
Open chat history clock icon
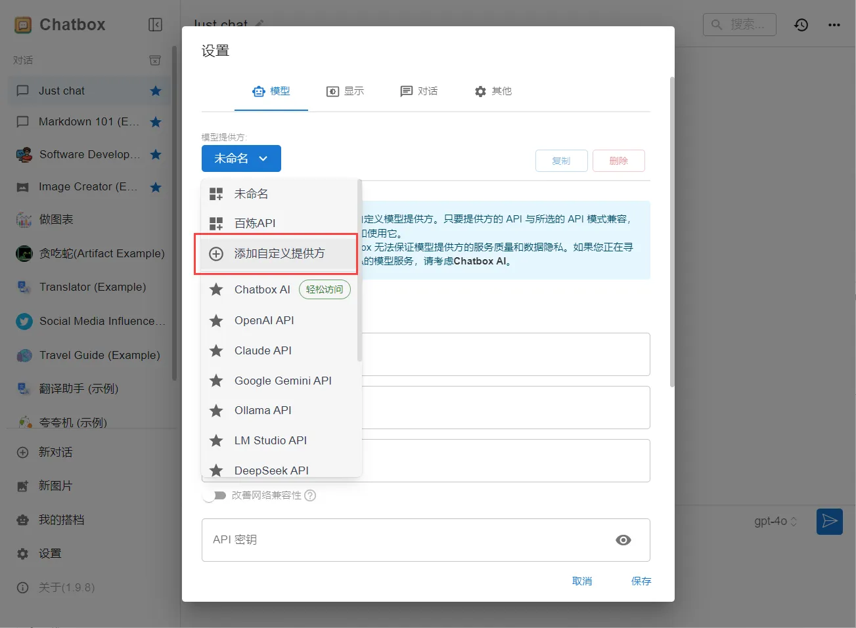[801, 25]
